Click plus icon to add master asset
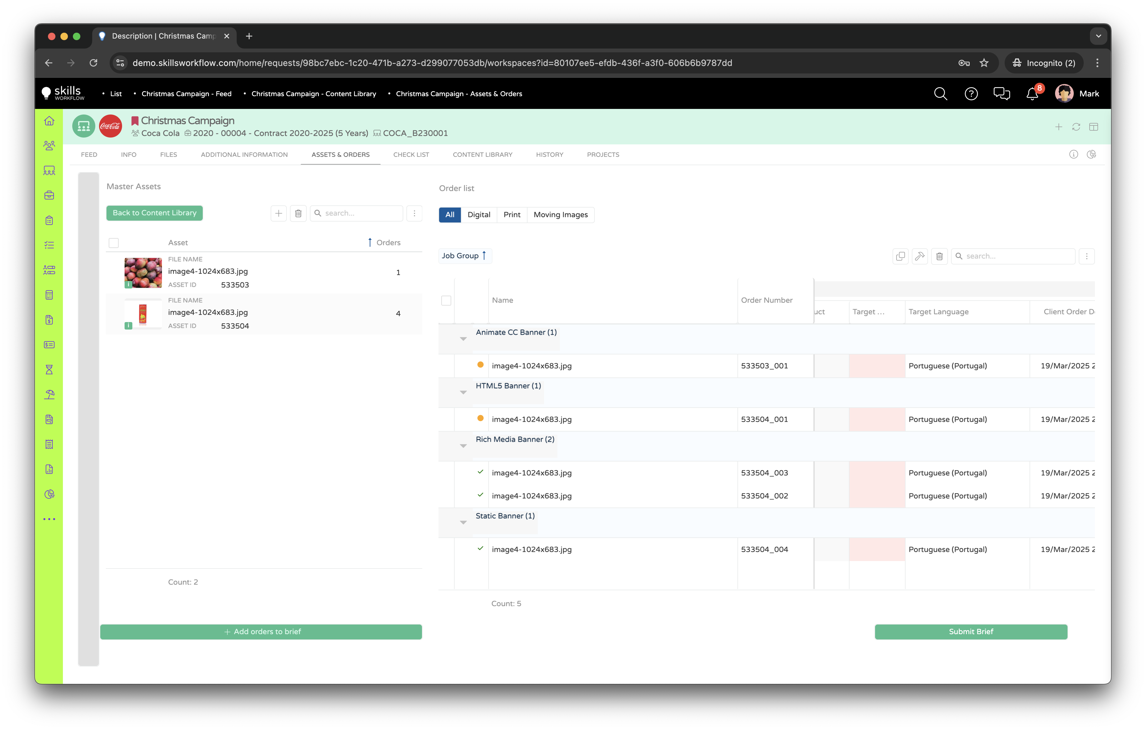 point(278,213)
